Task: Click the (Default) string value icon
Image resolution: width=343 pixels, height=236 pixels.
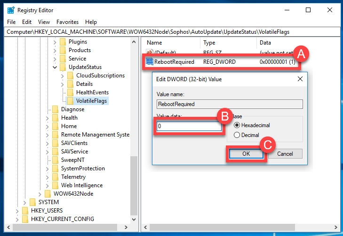Action: click(150, 52)
